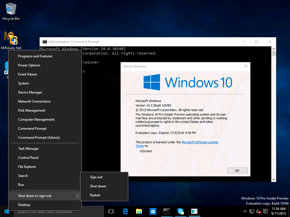The width and height of the screenshot is (290, 217).
Task: Show hidden system tray icons
Action: [x=245, y=211]
